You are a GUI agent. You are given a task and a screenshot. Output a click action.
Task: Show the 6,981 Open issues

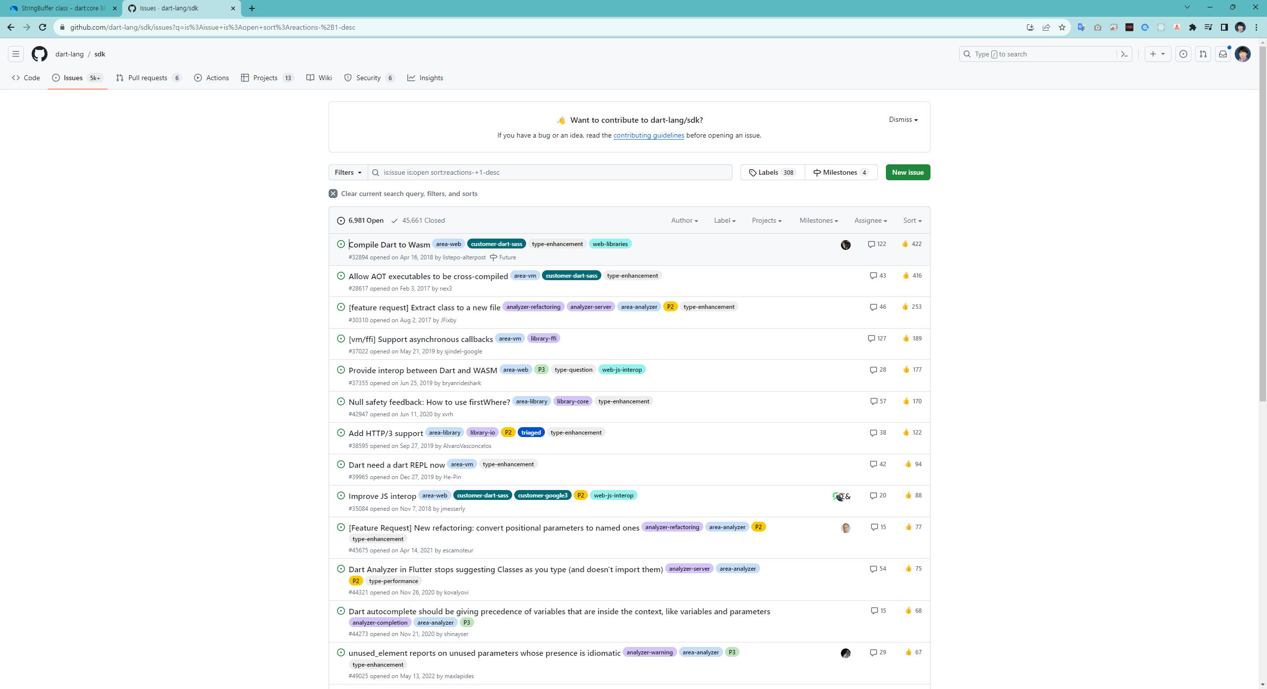(x=360, y=220)
